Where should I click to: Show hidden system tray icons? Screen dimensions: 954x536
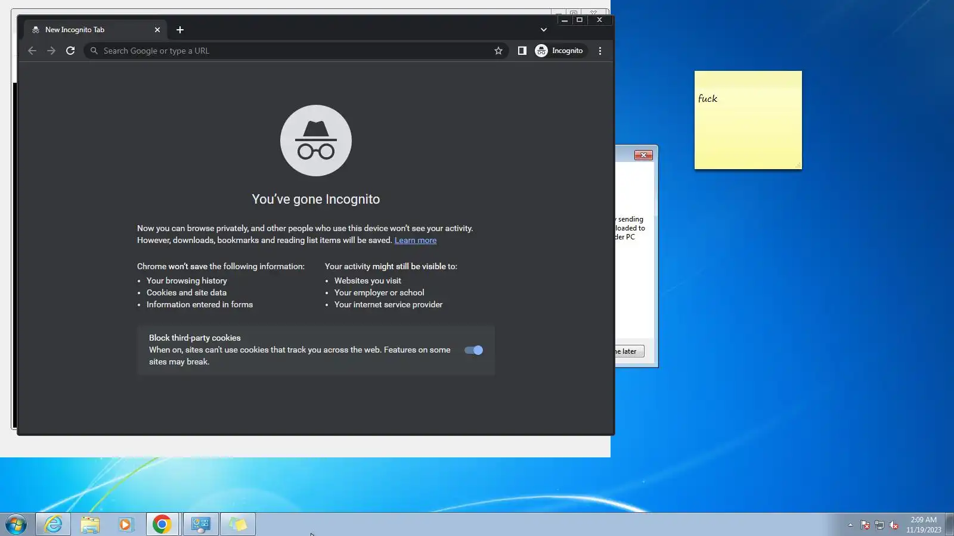[x=850, y=525]
